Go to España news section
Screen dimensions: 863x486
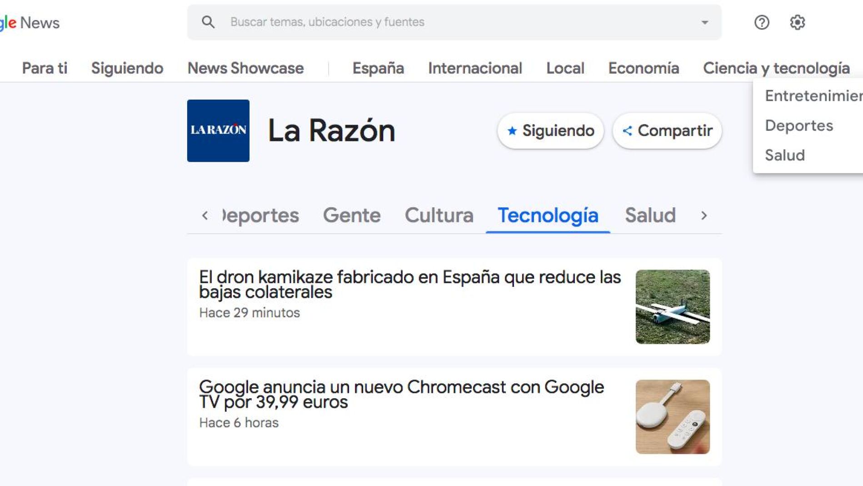pyautogui.click(x=378, y=68)
